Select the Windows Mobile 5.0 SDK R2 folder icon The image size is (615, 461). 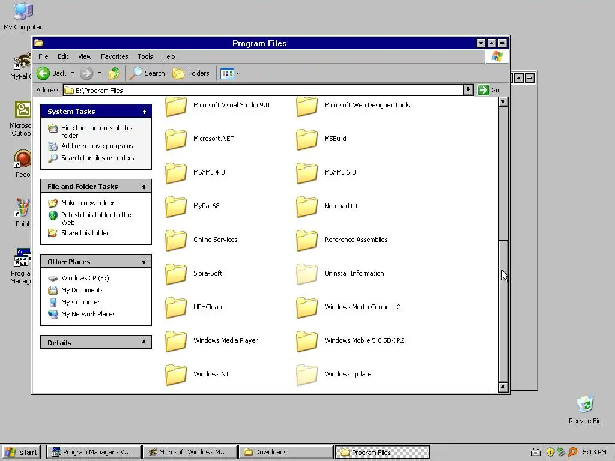[x=307, y=342]
